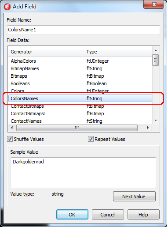This screenshot has width=168, height=227.
Task: Click the vertical scrollbar down arrow
Action: (x=156, y=121)
